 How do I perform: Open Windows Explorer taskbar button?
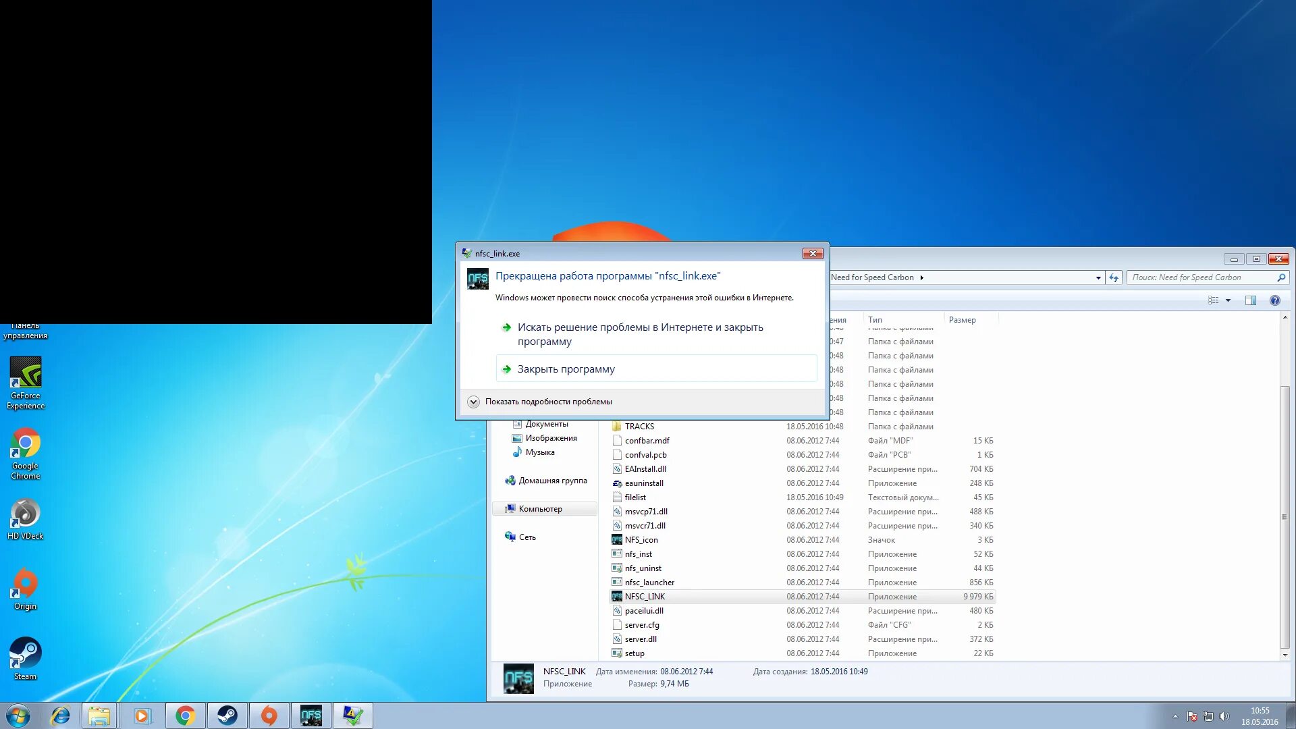(99, 715)
